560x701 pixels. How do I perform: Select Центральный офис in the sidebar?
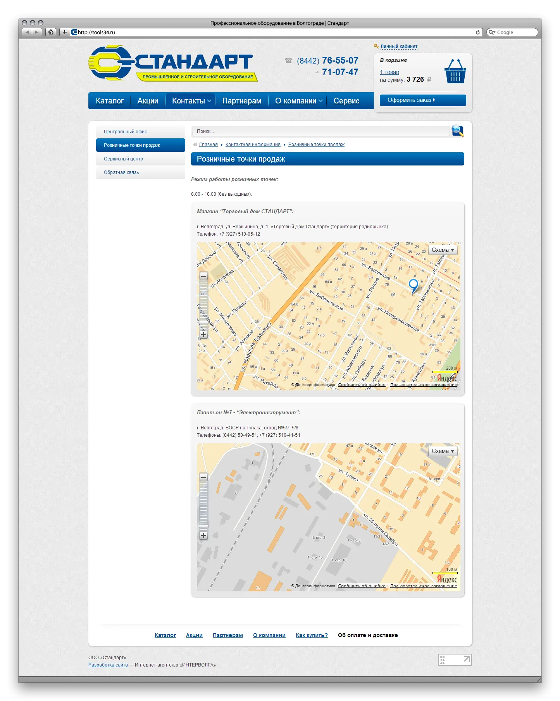point(141,132)
